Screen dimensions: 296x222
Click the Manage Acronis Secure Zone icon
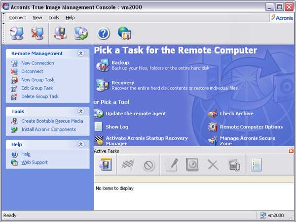213,140
